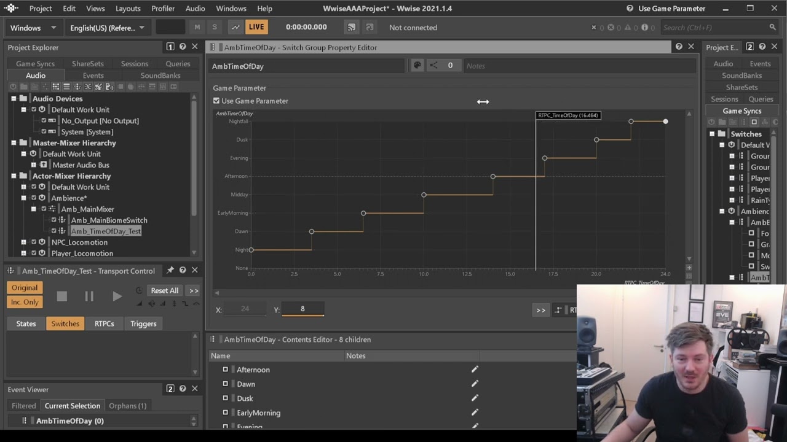
Task: Open the Orphans (1) tab in Event Viewer
Action: (x=127, y=406)
